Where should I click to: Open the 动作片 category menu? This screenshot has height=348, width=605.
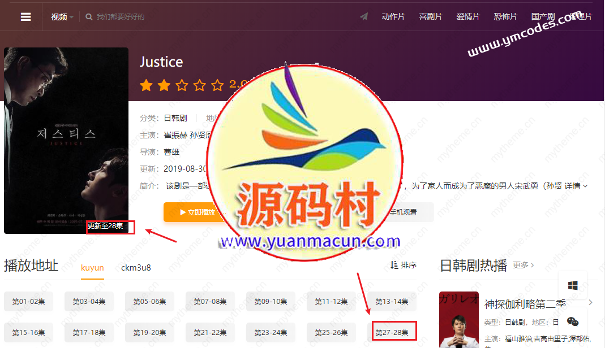(393, 17)
